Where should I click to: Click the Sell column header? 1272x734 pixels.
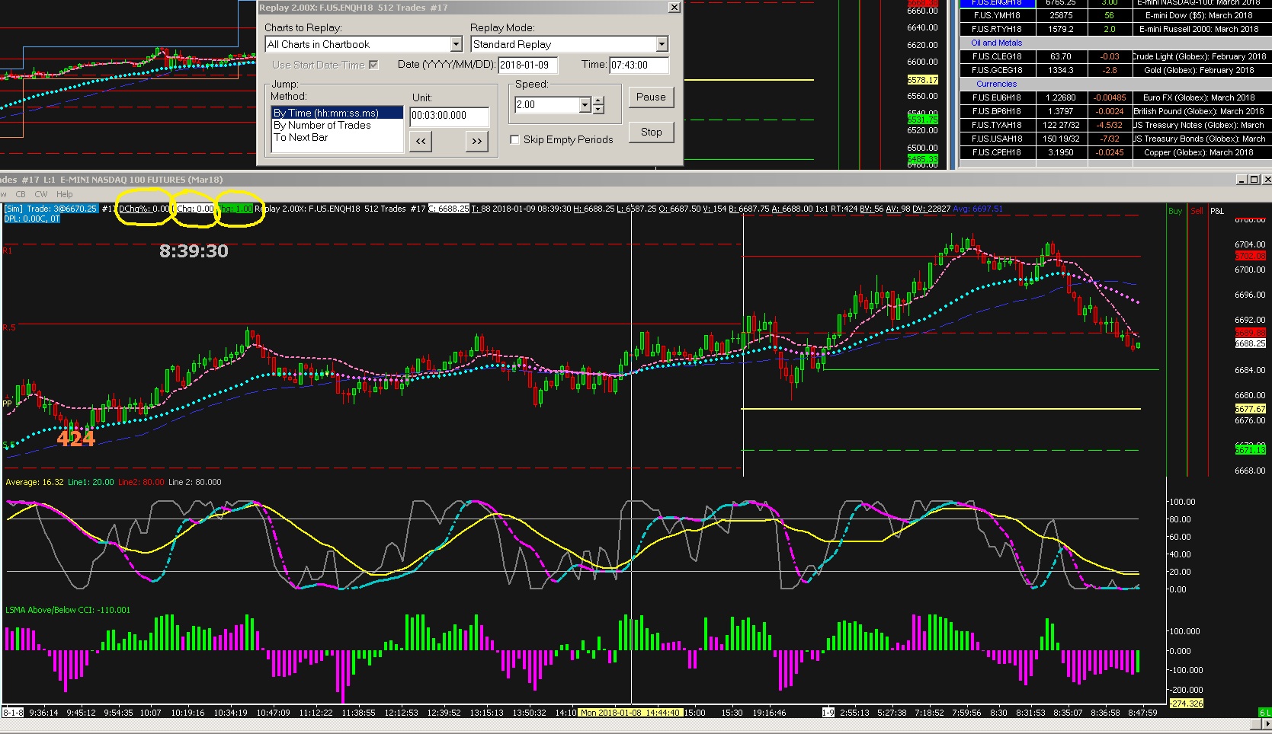pos(1197,211)
